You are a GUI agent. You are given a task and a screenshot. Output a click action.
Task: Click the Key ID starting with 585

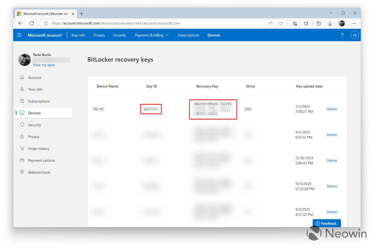click(151, 109)
